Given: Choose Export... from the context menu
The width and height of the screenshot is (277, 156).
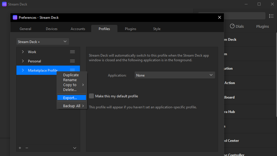Looking at the screenshot, I should (70, 98).
